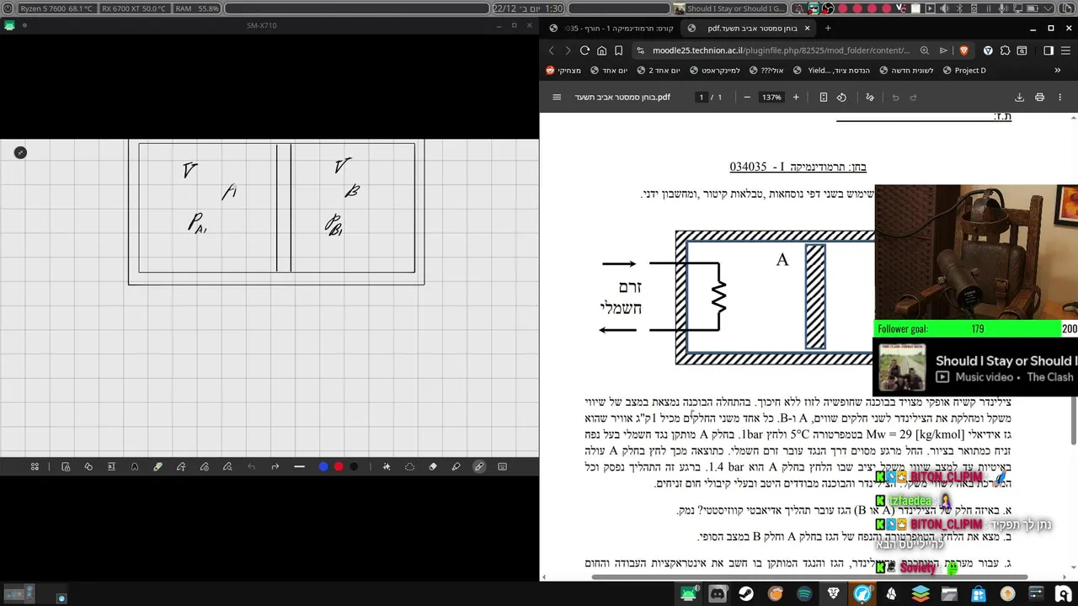Click the browser address bar URL

click(x=781, y=50)
